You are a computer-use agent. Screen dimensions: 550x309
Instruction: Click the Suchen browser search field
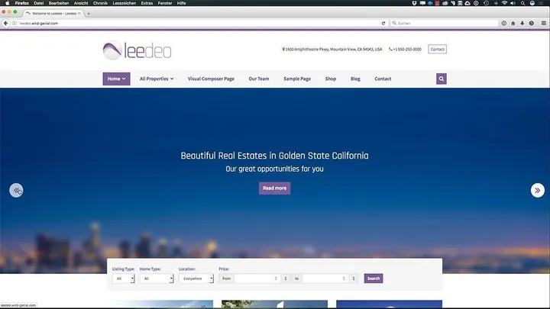point(445,23)
